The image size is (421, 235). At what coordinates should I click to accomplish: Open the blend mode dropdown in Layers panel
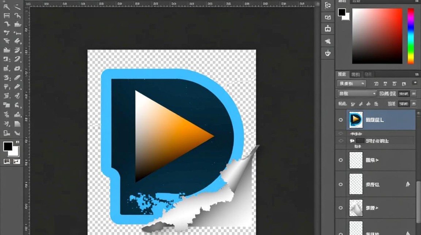pos(357,93)
